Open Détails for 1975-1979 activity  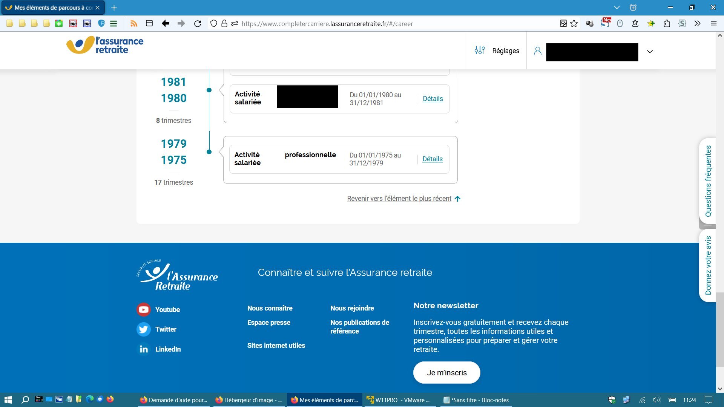tap(432, 159)
